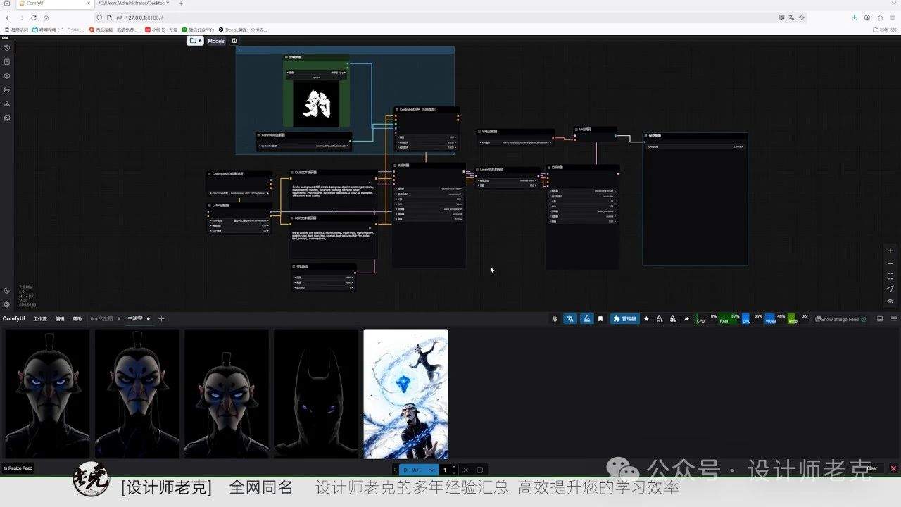The image size is (901, 507).
Task: Select the blue crystal generated image thumbnail
Action: click(405, 394)
